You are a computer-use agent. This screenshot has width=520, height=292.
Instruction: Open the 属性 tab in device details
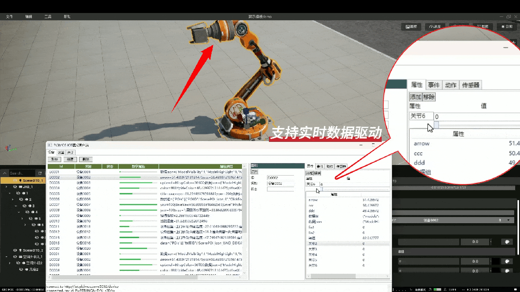click(310, 166)
